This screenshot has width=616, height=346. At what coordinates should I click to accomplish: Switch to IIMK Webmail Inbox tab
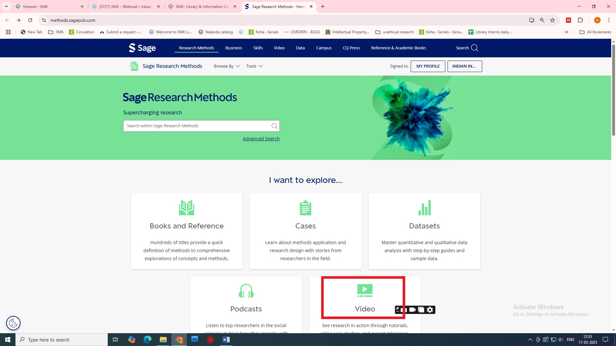point(125,6)
